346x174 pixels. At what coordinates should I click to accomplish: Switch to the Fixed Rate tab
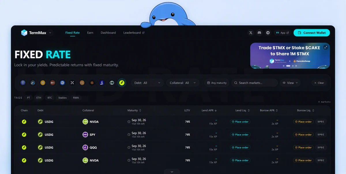[x=72, y=33]
